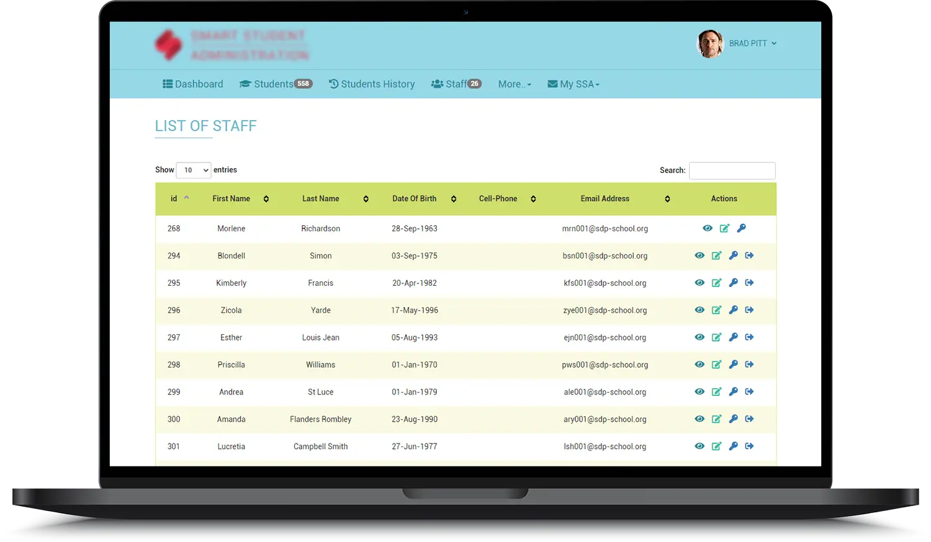Edit Andrea St Luce record
This screenshot has width=931, height=542.
(x=716, y=392)
